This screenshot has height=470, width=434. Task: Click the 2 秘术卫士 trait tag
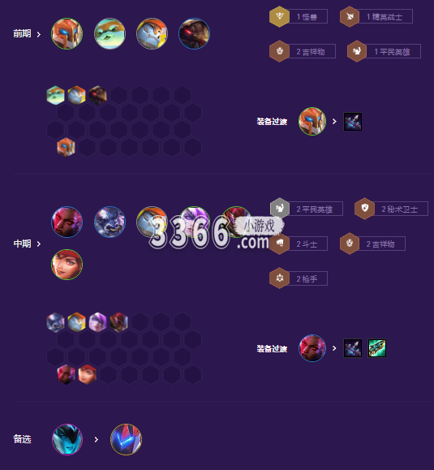click(391, 209)
